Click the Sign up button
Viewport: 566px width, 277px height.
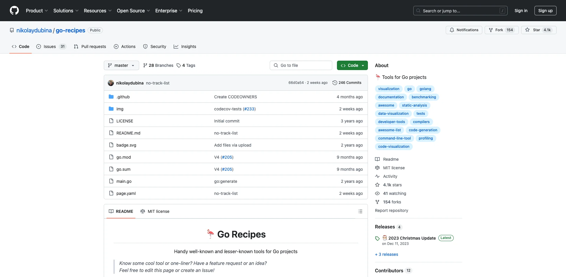[x=545, y=11]
